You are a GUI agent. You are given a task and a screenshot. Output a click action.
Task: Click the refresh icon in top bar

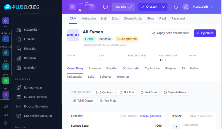click(x=92, y=7)
